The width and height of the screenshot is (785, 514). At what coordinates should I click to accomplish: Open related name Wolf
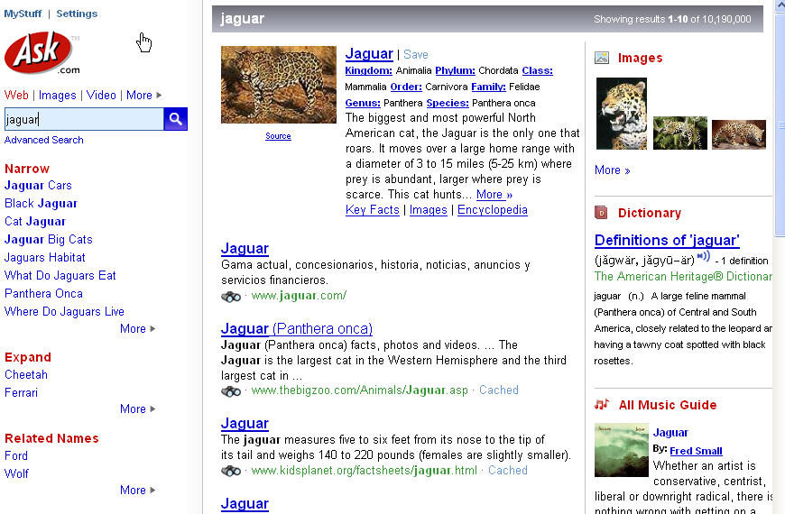tap(16, 473)
